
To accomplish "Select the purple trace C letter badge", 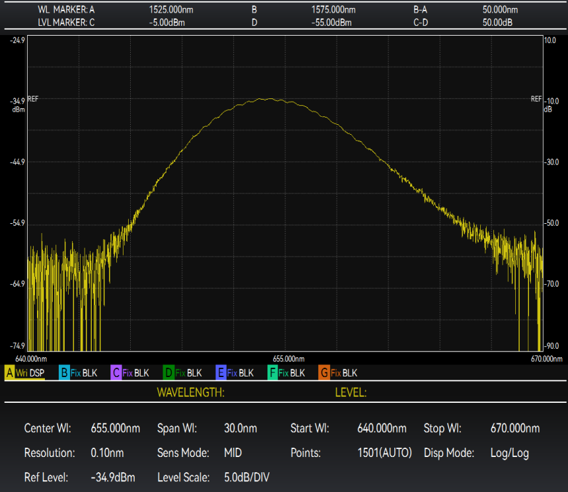I will tap(116, 373).
